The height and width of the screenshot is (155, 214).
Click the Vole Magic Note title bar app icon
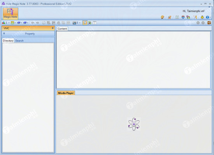(4, 3)
